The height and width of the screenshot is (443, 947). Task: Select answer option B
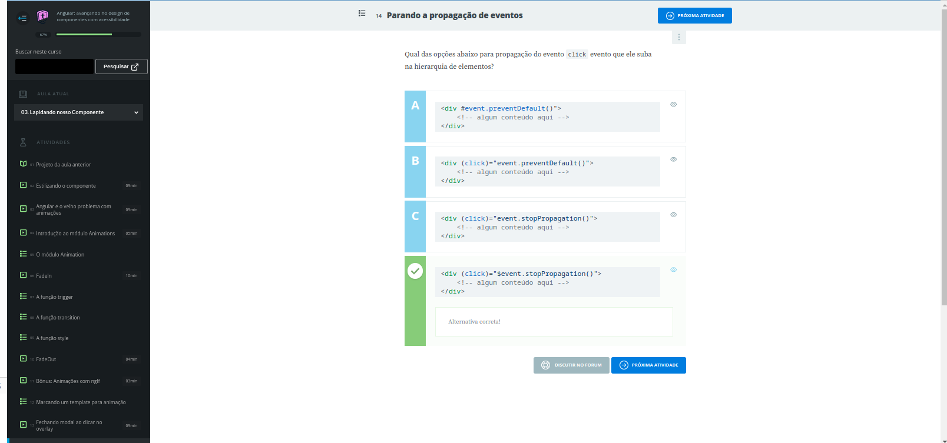coord(415,172)
